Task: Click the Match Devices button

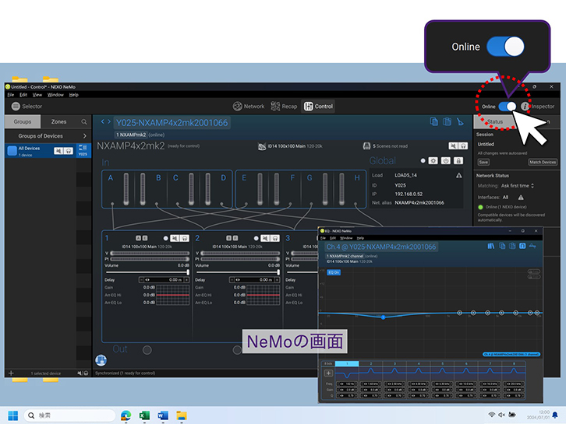Action: coord(543,162)
